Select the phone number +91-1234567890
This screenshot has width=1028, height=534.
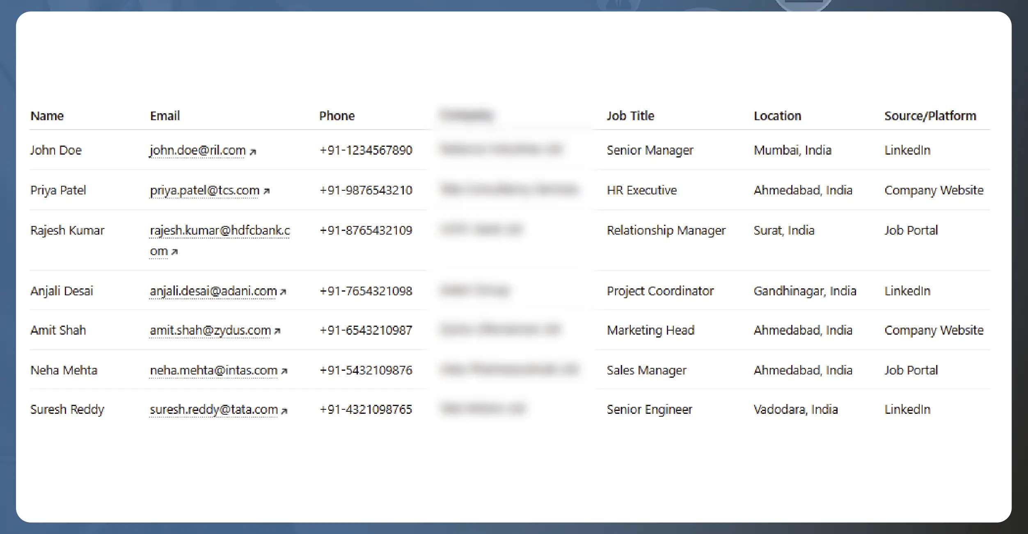(366, 151)
